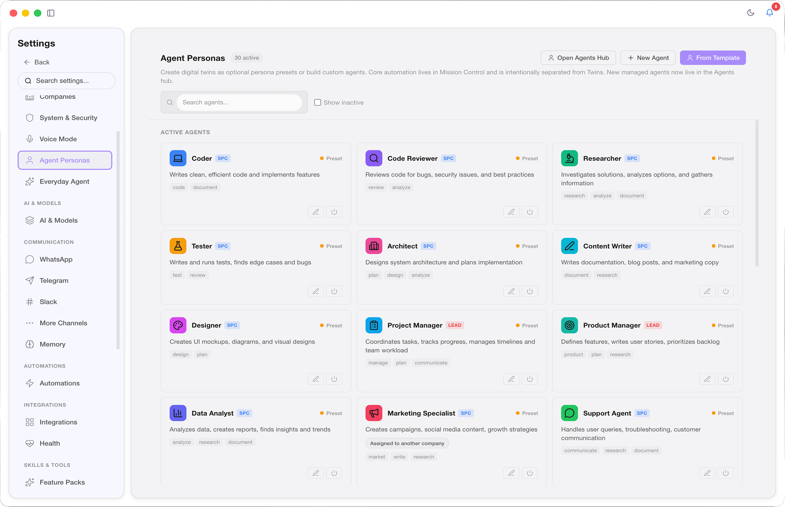Turn off the Marketing Specialist agent

[530, 473]
